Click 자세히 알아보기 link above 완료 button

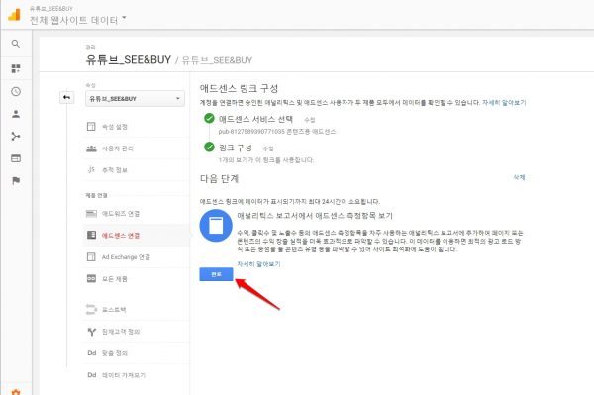(258, 264)
